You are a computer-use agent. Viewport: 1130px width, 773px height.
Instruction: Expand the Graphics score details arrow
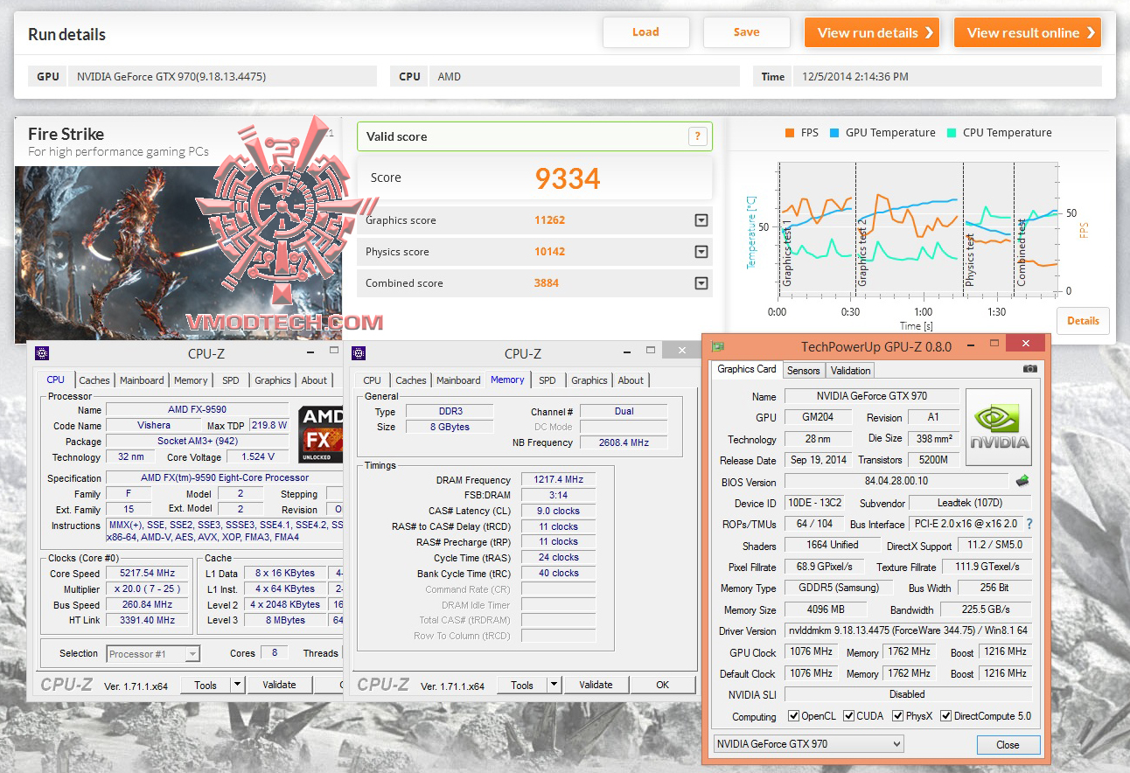click(x=701, y=220)
